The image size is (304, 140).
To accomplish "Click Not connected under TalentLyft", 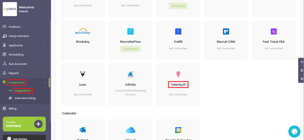I will (178, 95).
